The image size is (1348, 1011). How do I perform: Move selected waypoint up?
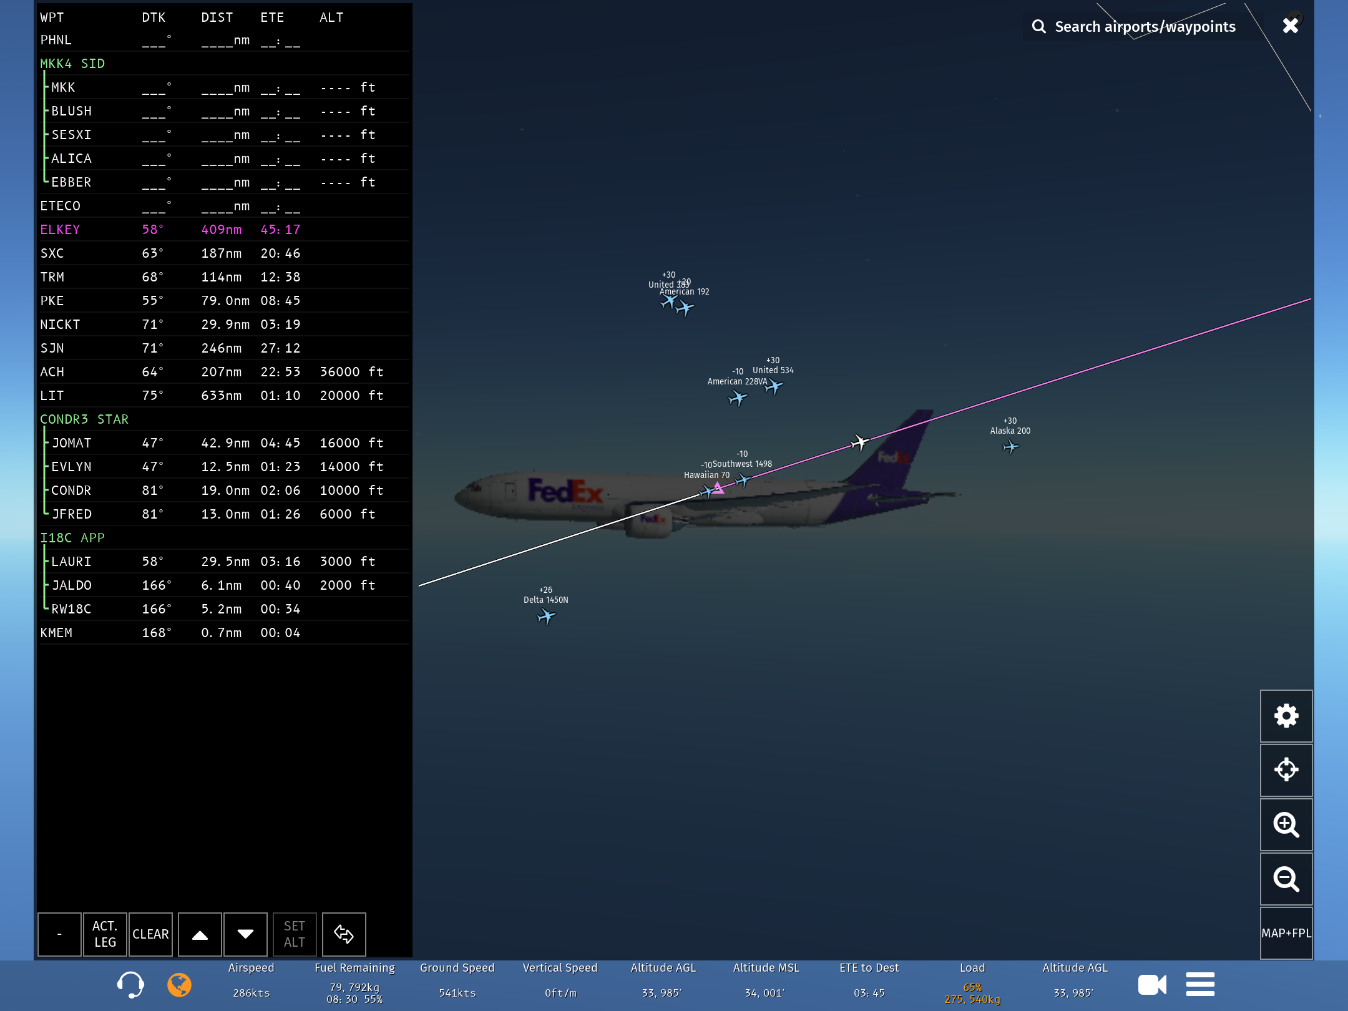200,934
